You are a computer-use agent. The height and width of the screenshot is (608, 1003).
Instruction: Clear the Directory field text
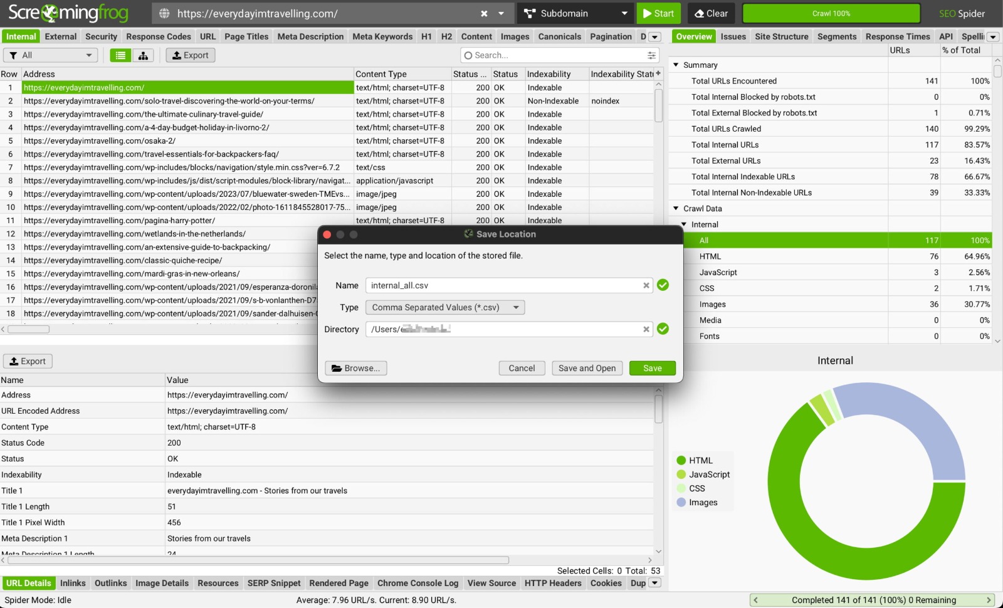(646, 330)
